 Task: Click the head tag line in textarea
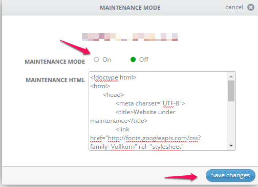click(x=114, y=95)
